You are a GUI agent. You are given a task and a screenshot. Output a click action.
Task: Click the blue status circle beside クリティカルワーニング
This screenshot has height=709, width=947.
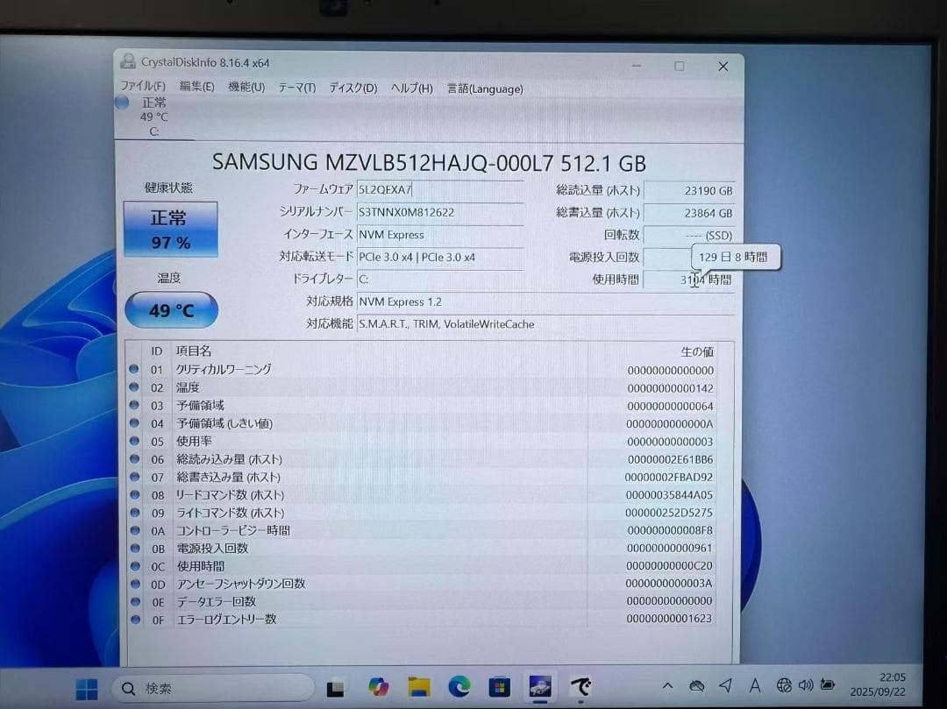click(x=133, y=369)
